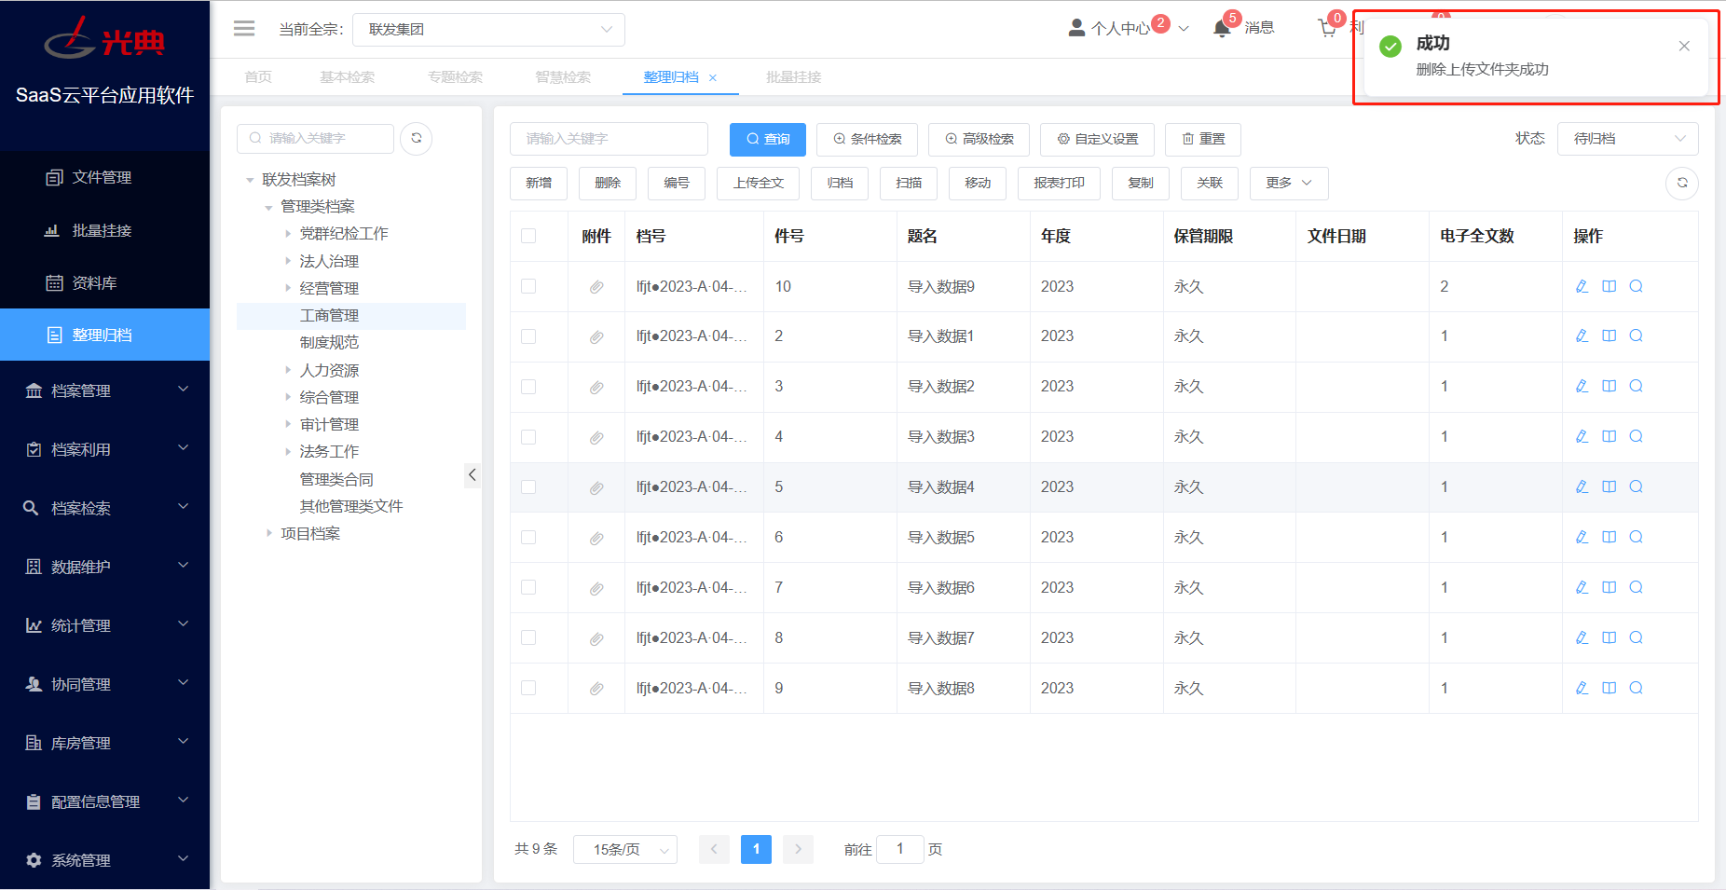Expand the 档案管理 sidebar menu
This screenshot has width=1726, height=890.
pos(104,390)
